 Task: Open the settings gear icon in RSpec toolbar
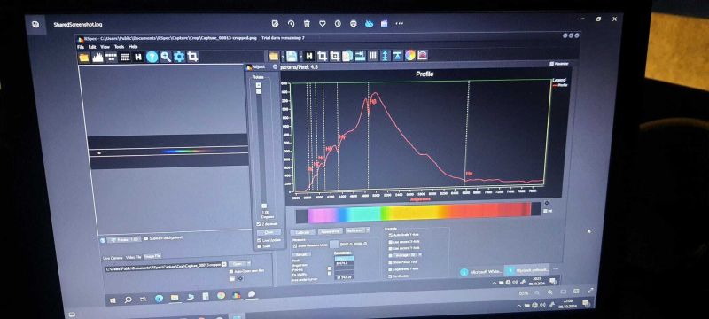coord(180,57)
